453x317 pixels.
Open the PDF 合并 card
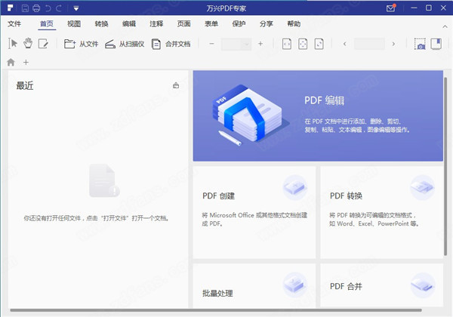tap(381, 285)
